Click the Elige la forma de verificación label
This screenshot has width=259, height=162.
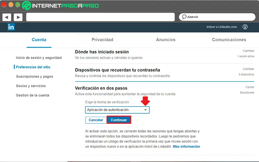[x=107, y=102]
